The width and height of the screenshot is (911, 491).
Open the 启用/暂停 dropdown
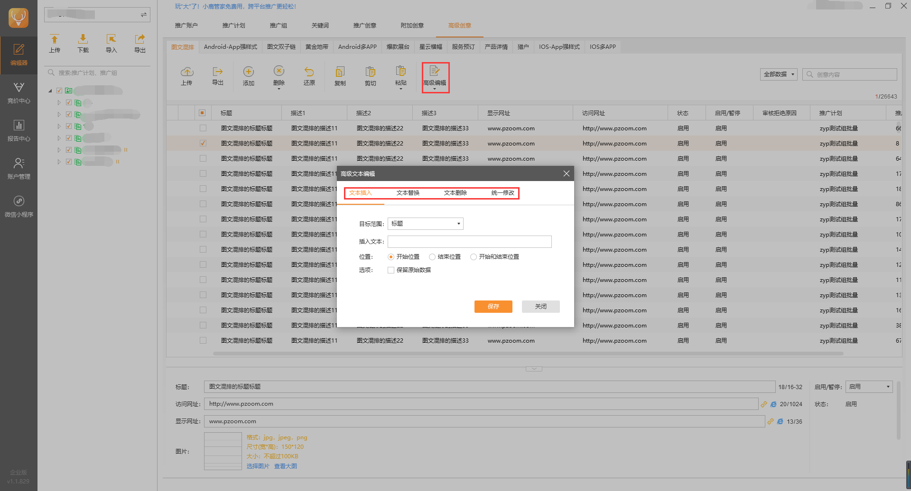[869, 387]
